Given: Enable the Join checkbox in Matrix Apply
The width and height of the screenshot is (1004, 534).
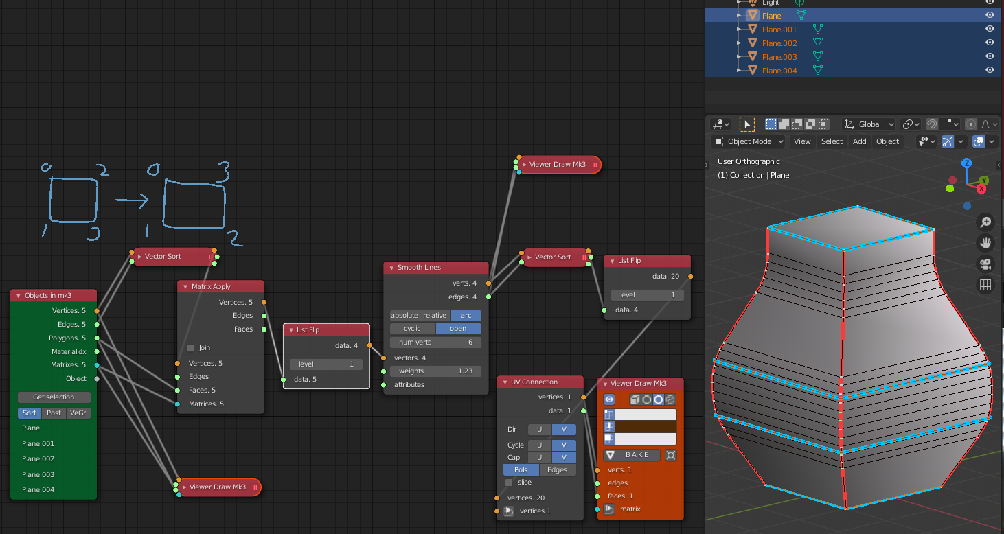Looking at the screenshot, I should [190, 348].
